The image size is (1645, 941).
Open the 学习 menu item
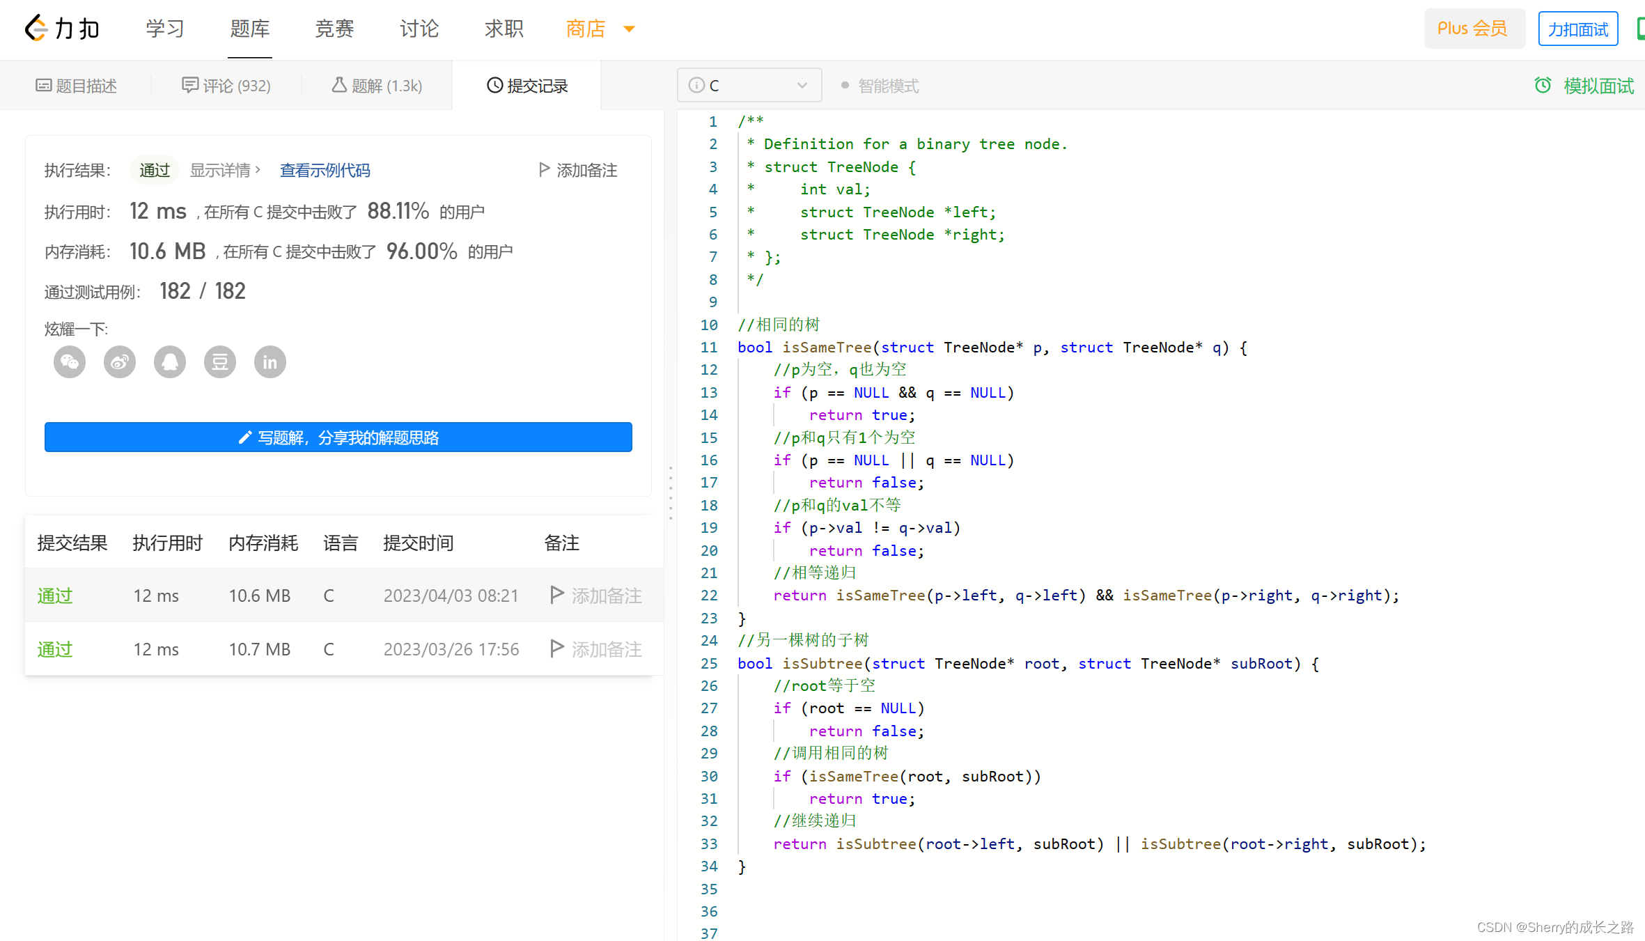165,29
